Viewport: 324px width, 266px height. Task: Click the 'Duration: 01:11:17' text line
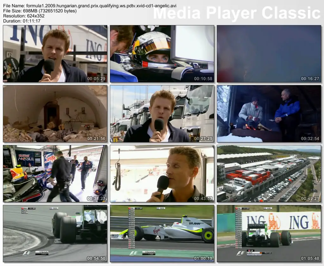(x=22, y=21)
